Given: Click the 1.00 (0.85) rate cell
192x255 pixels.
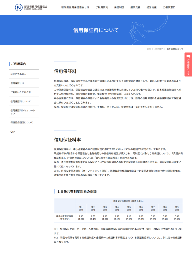Looking at the screenshot, I should (141, 218).
